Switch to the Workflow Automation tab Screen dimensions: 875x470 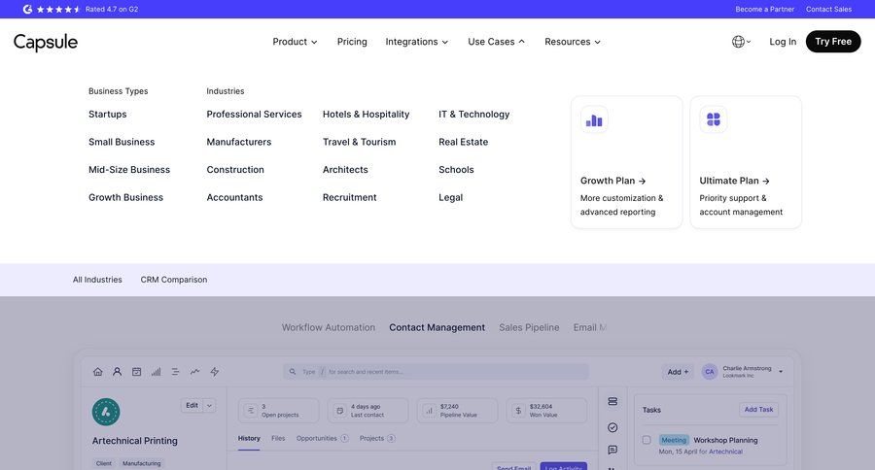click(328, 327)
